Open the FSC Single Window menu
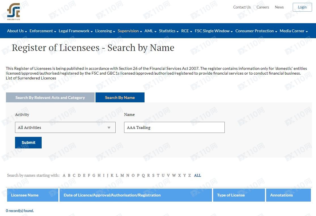This screenshot has height=216, width=316. pos(213,31)
